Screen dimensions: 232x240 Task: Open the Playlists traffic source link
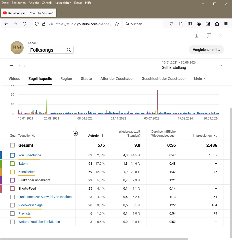tap(24, 213)
